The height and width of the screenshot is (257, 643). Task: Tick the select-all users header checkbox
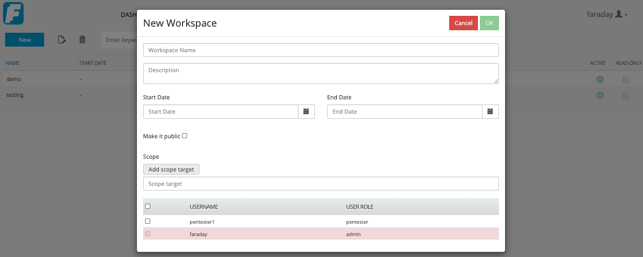[x=148, y=206]
